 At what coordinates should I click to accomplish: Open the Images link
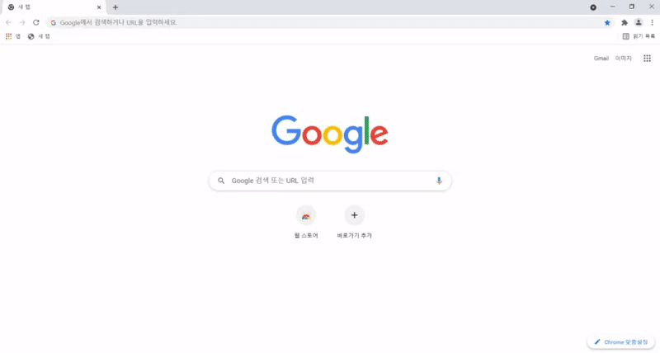pyautogui.click(x=624, y=59)
